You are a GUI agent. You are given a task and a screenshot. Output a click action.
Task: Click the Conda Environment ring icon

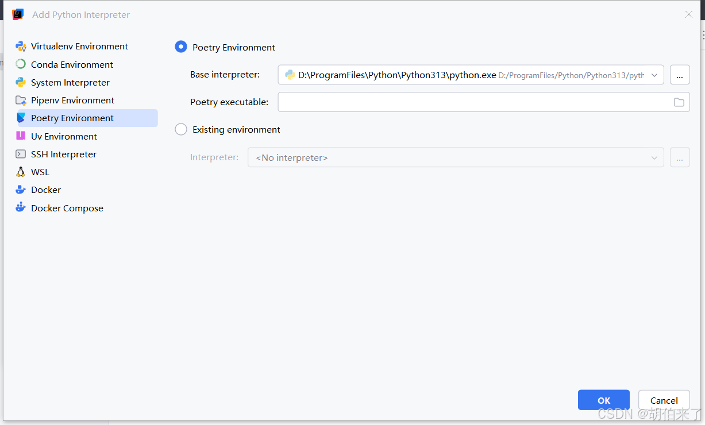pyautogui.click(x=21, y=64)
